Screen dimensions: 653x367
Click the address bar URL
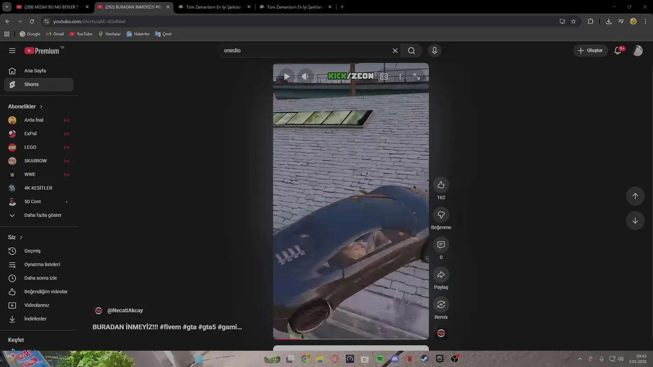coord(89,21)
